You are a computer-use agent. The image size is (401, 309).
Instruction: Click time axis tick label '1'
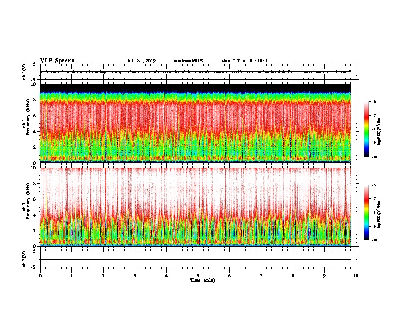[x=71, y=276]
